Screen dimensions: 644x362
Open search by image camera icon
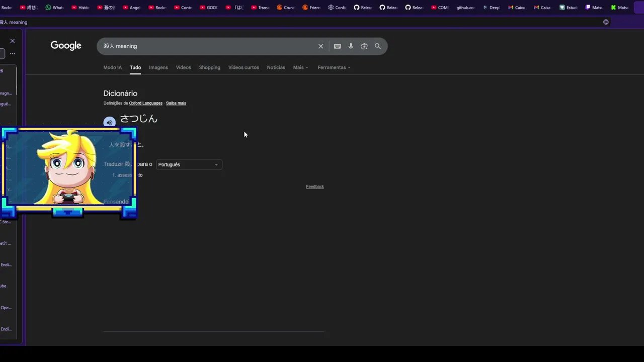click(364, 46)
